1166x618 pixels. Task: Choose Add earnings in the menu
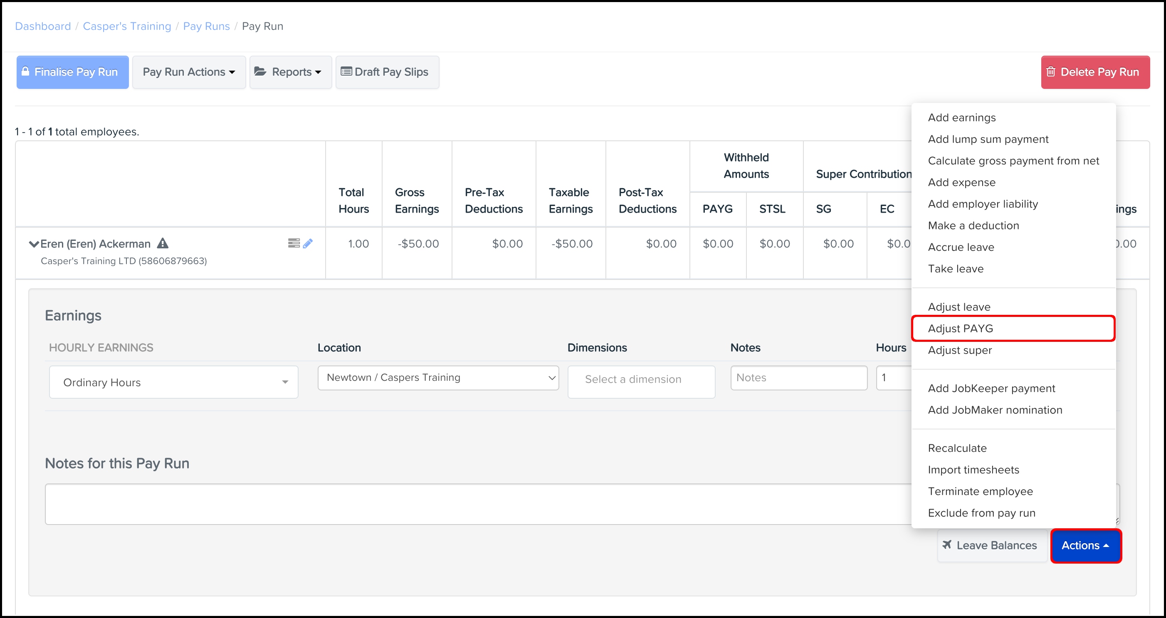click(961, 118)
